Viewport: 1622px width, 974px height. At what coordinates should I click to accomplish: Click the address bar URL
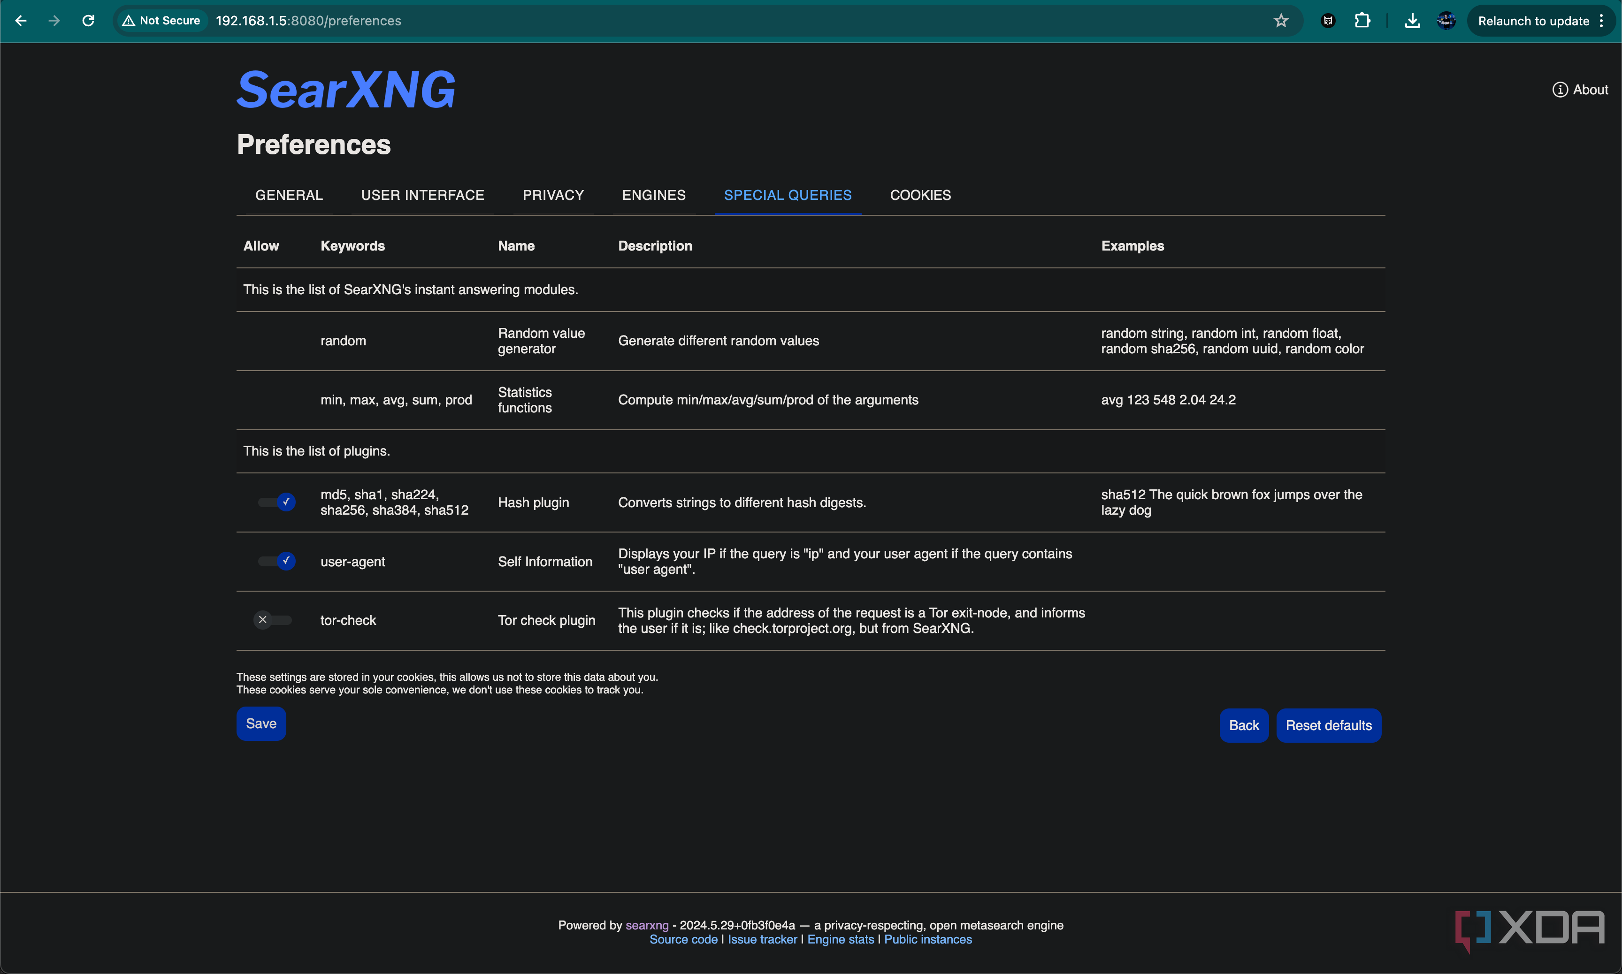click(x=308, y=21)
